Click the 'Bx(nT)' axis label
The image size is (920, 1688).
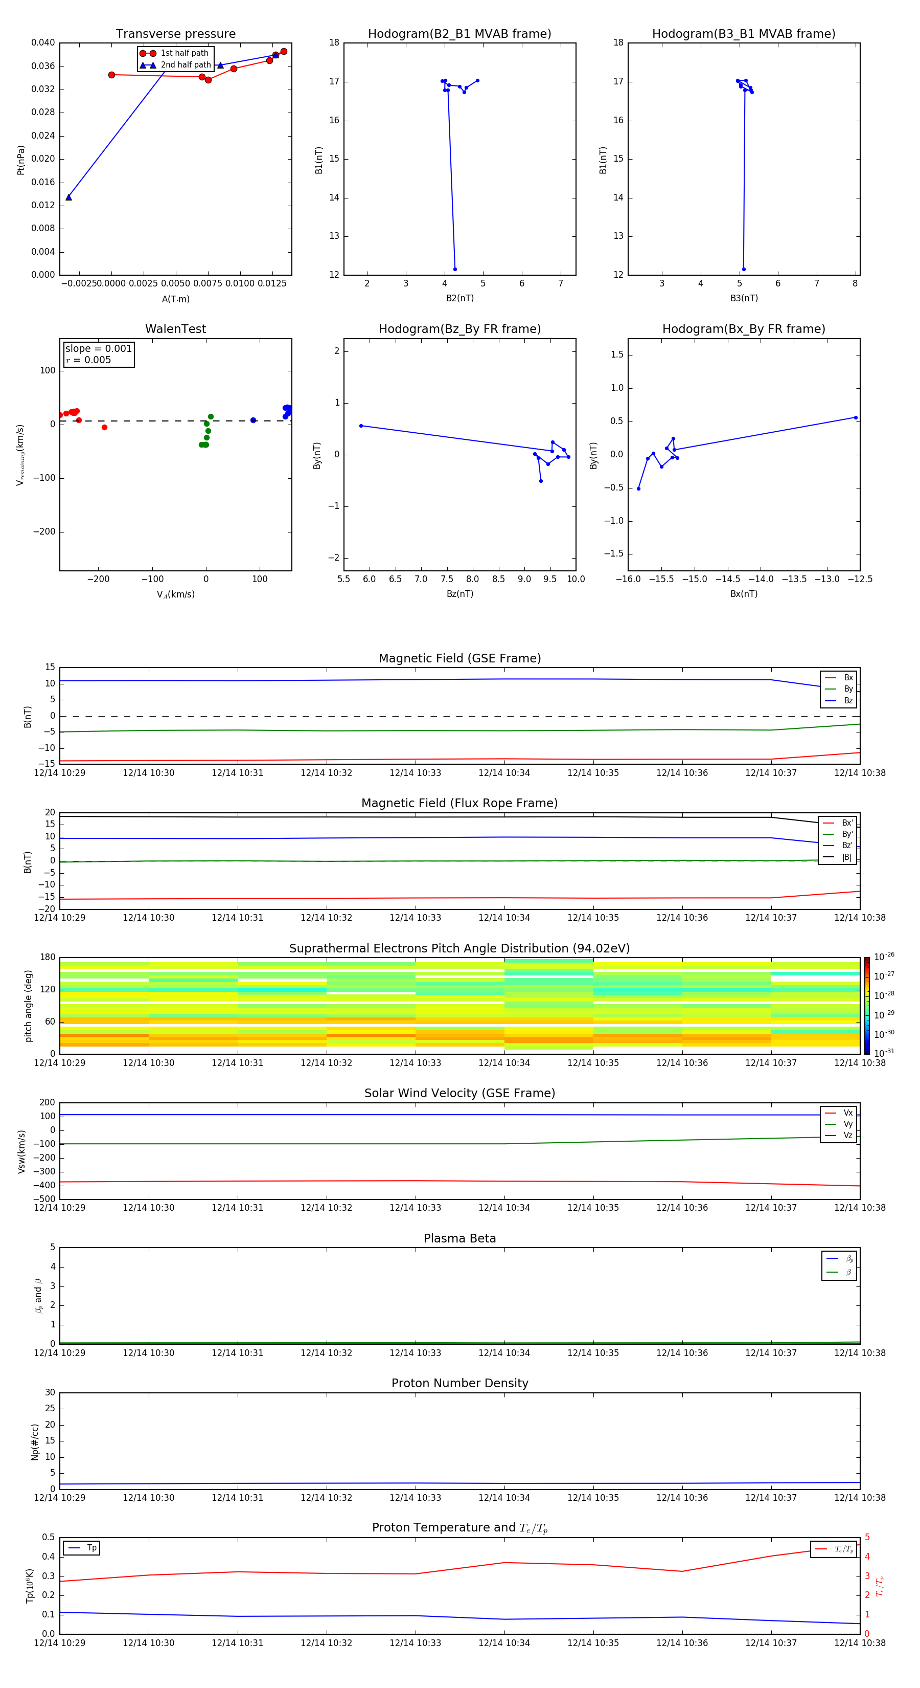[744, 594]
